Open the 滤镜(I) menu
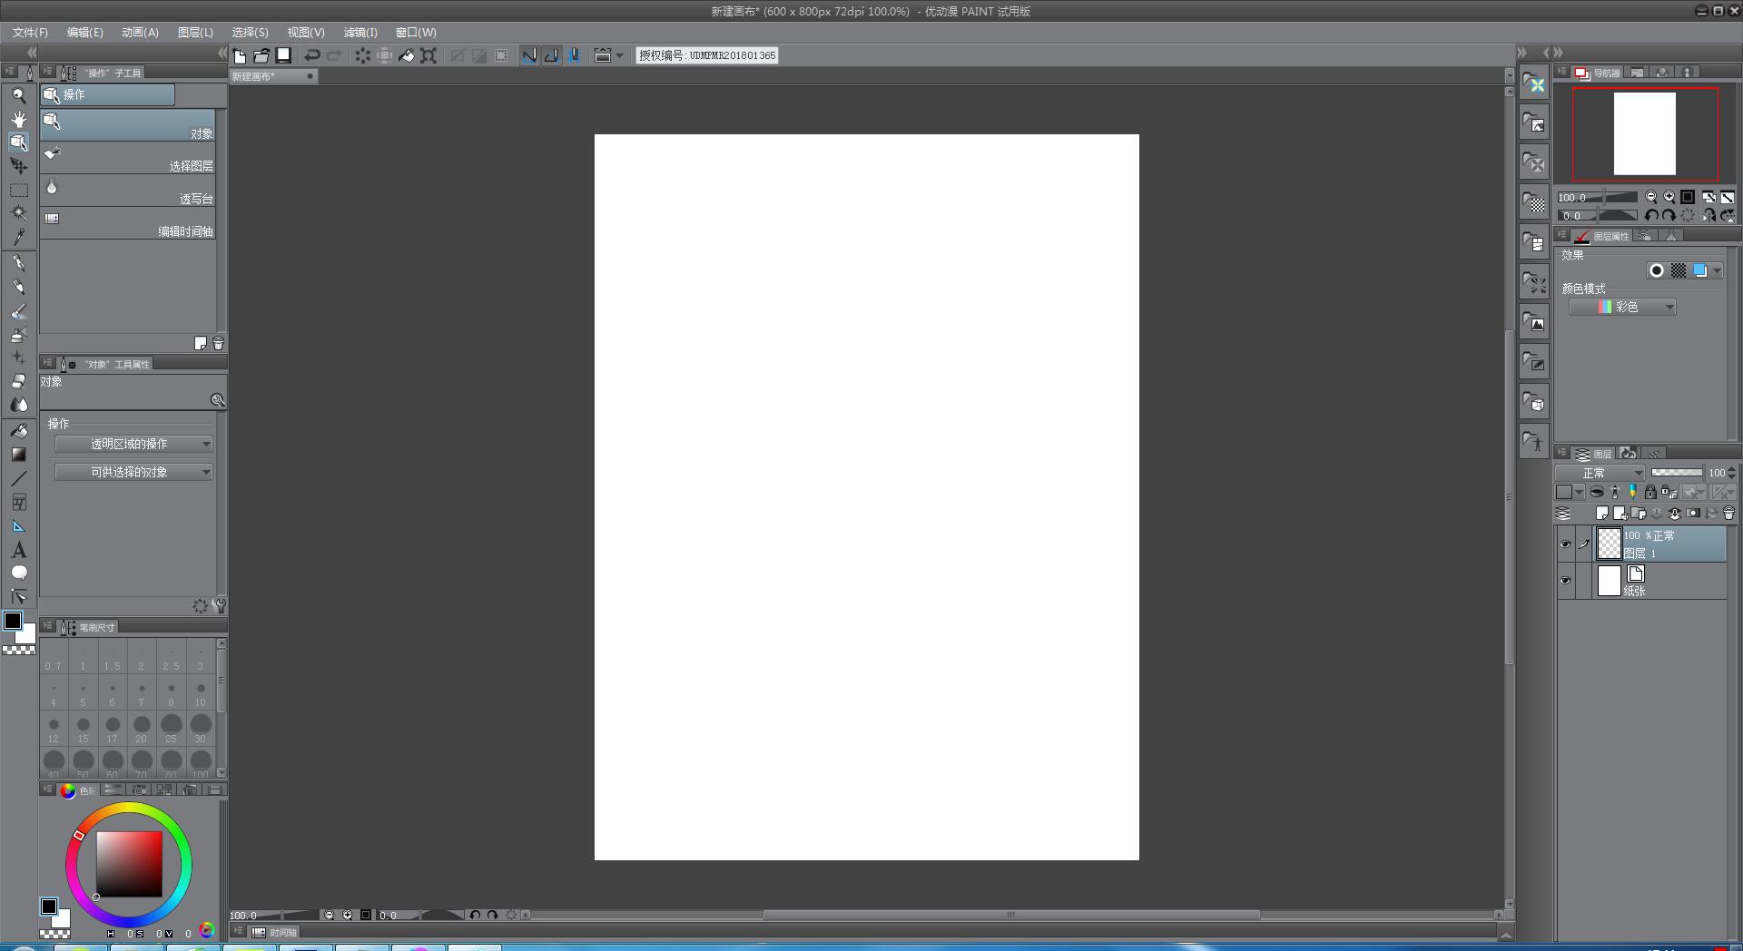Screen dimensions: 1743x951 click(x=360, y=32)
